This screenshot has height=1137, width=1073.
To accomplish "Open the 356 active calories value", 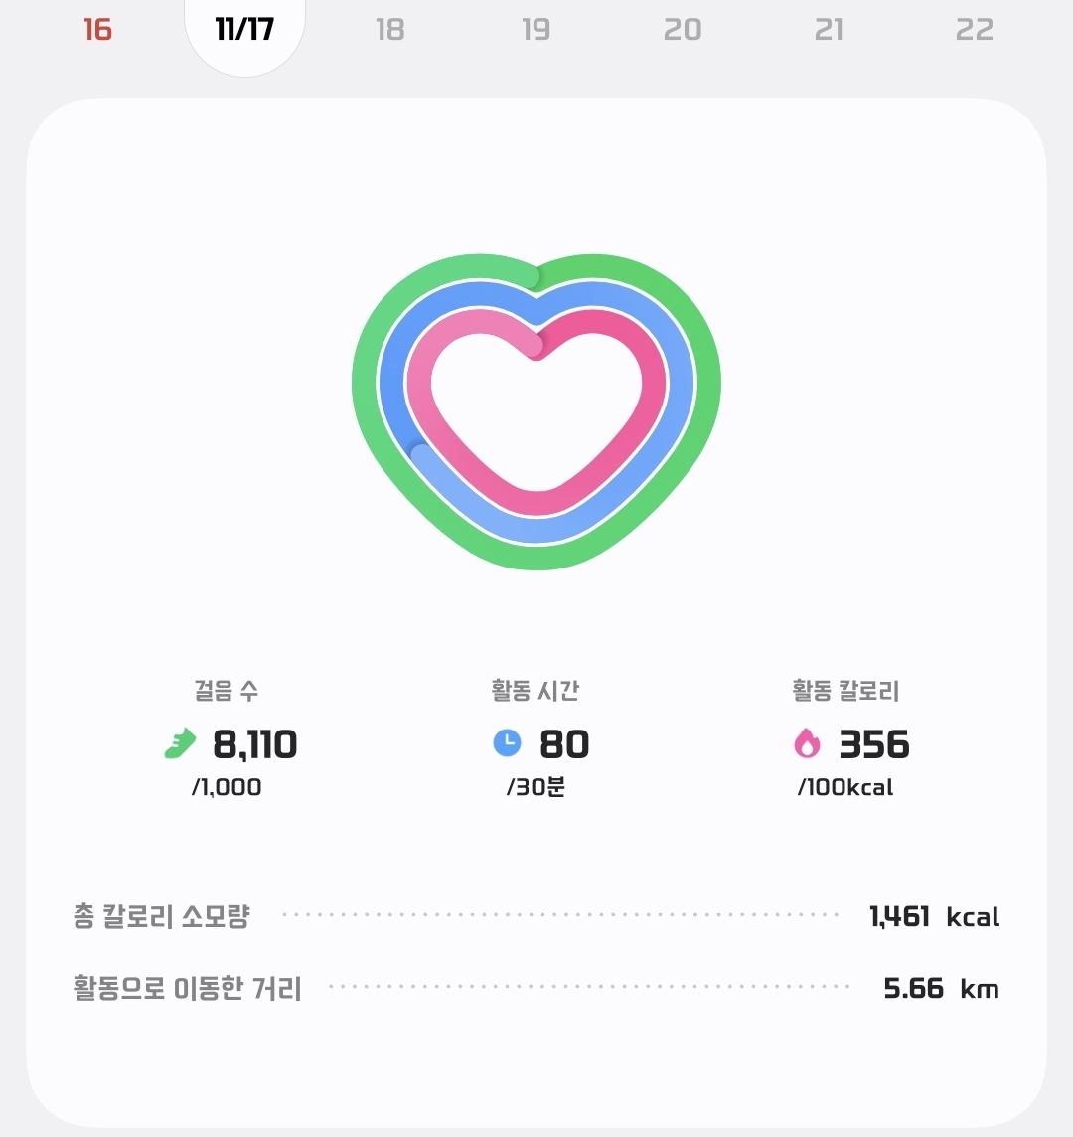I will [874, 744].
